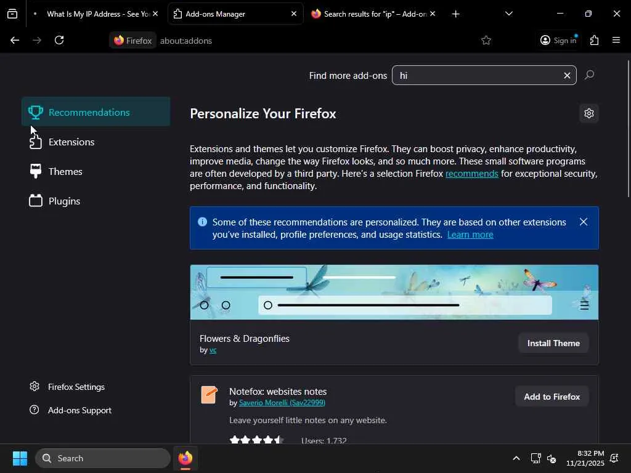Click the Flowers & Dragonflies title text
631x473 pixels.
244,339
